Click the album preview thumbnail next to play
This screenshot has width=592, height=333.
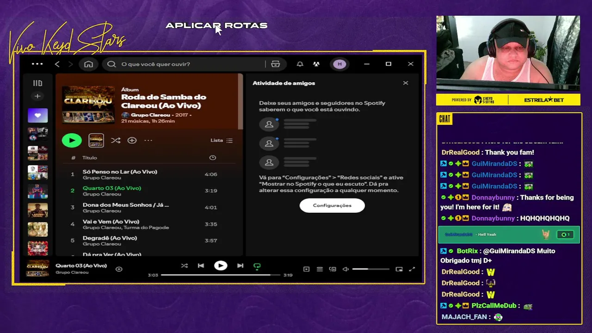pos(96,140)
